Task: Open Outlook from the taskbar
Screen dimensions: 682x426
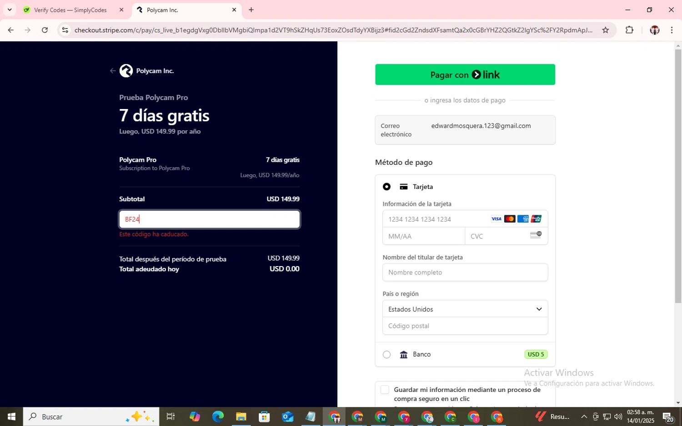Action: coord(287,416)
